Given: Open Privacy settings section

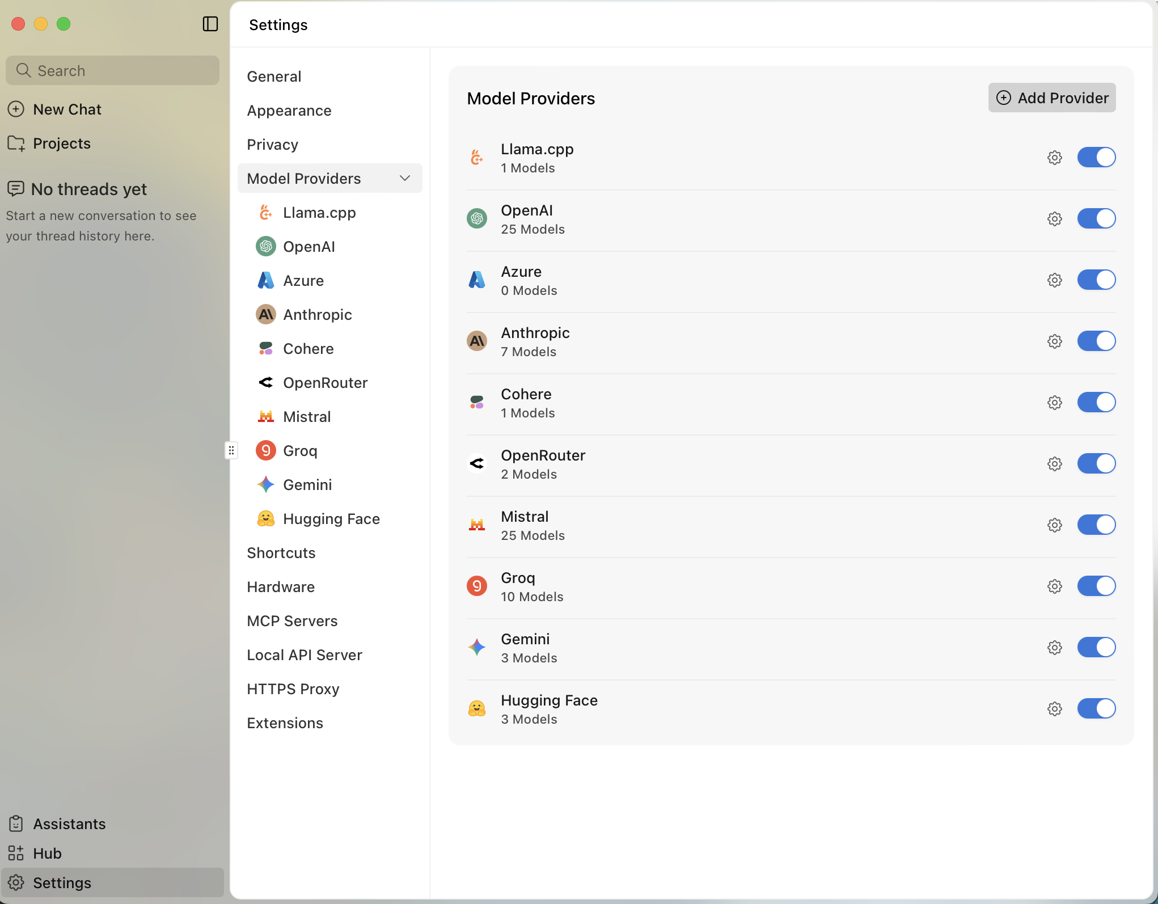Looking at the screenshot, I should pos(330,145).
